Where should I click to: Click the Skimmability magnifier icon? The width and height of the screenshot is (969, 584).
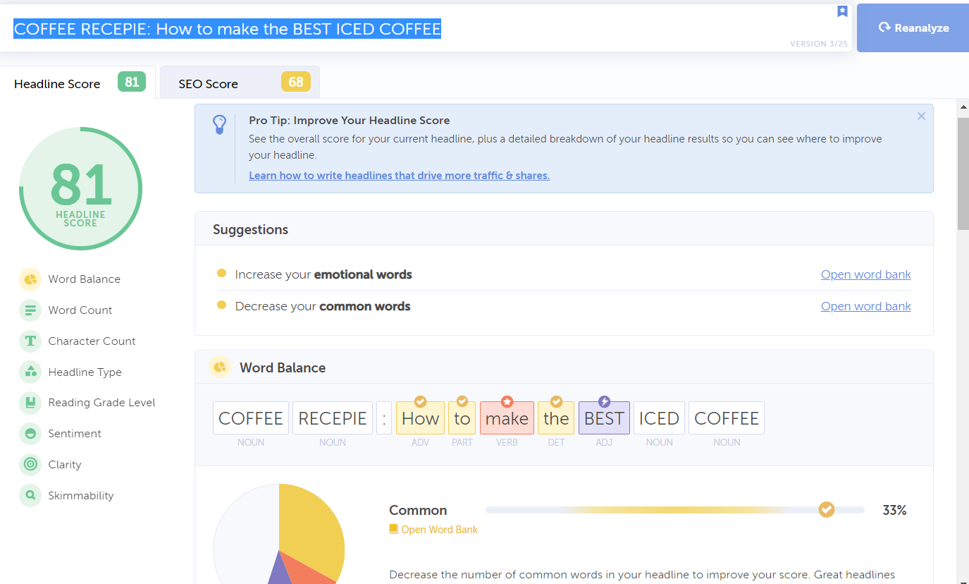[x=30, y=496]
